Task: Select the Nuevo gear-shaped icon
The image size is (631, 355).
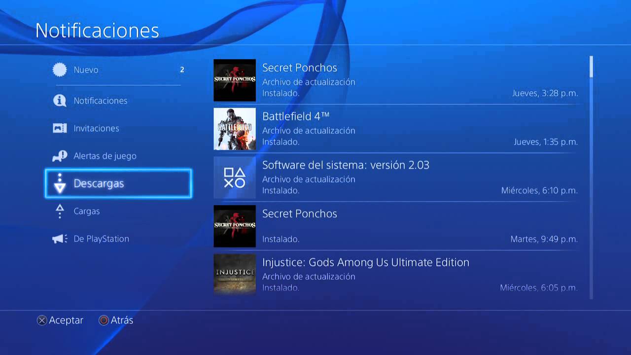Action: coord(60,70)
